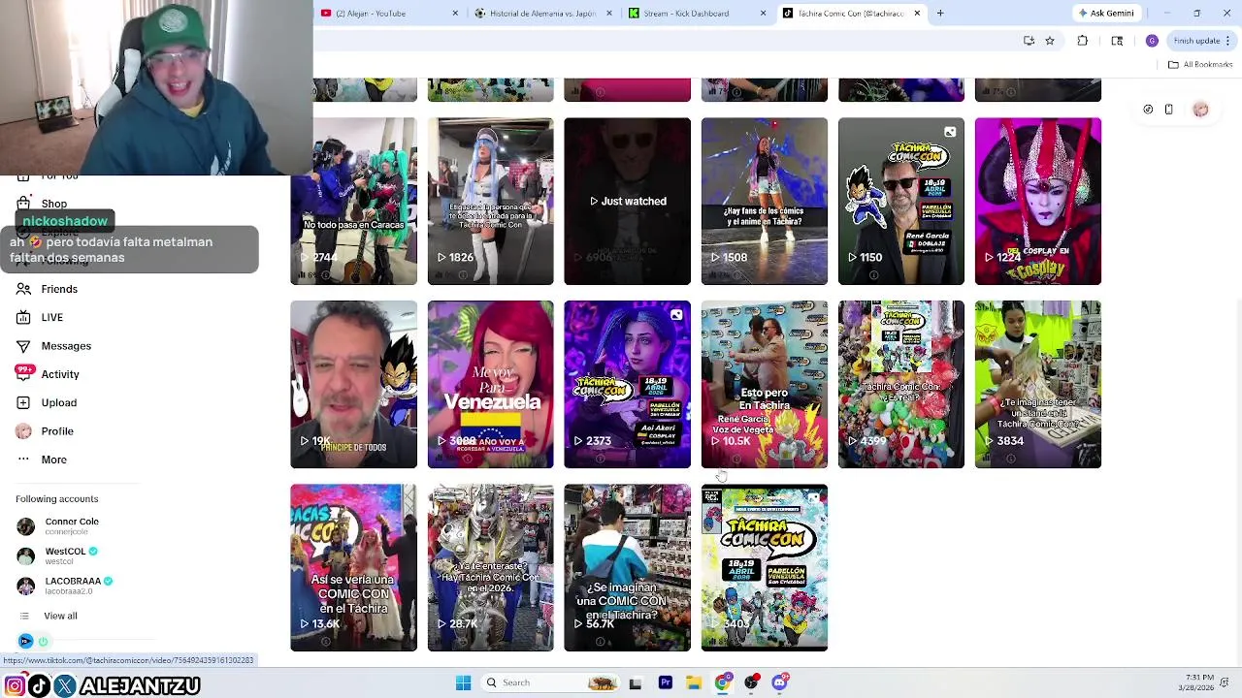This screenshot has height=698, width=1242.
Task: Open the Windows Start menu
Action: tap(464, 682)
